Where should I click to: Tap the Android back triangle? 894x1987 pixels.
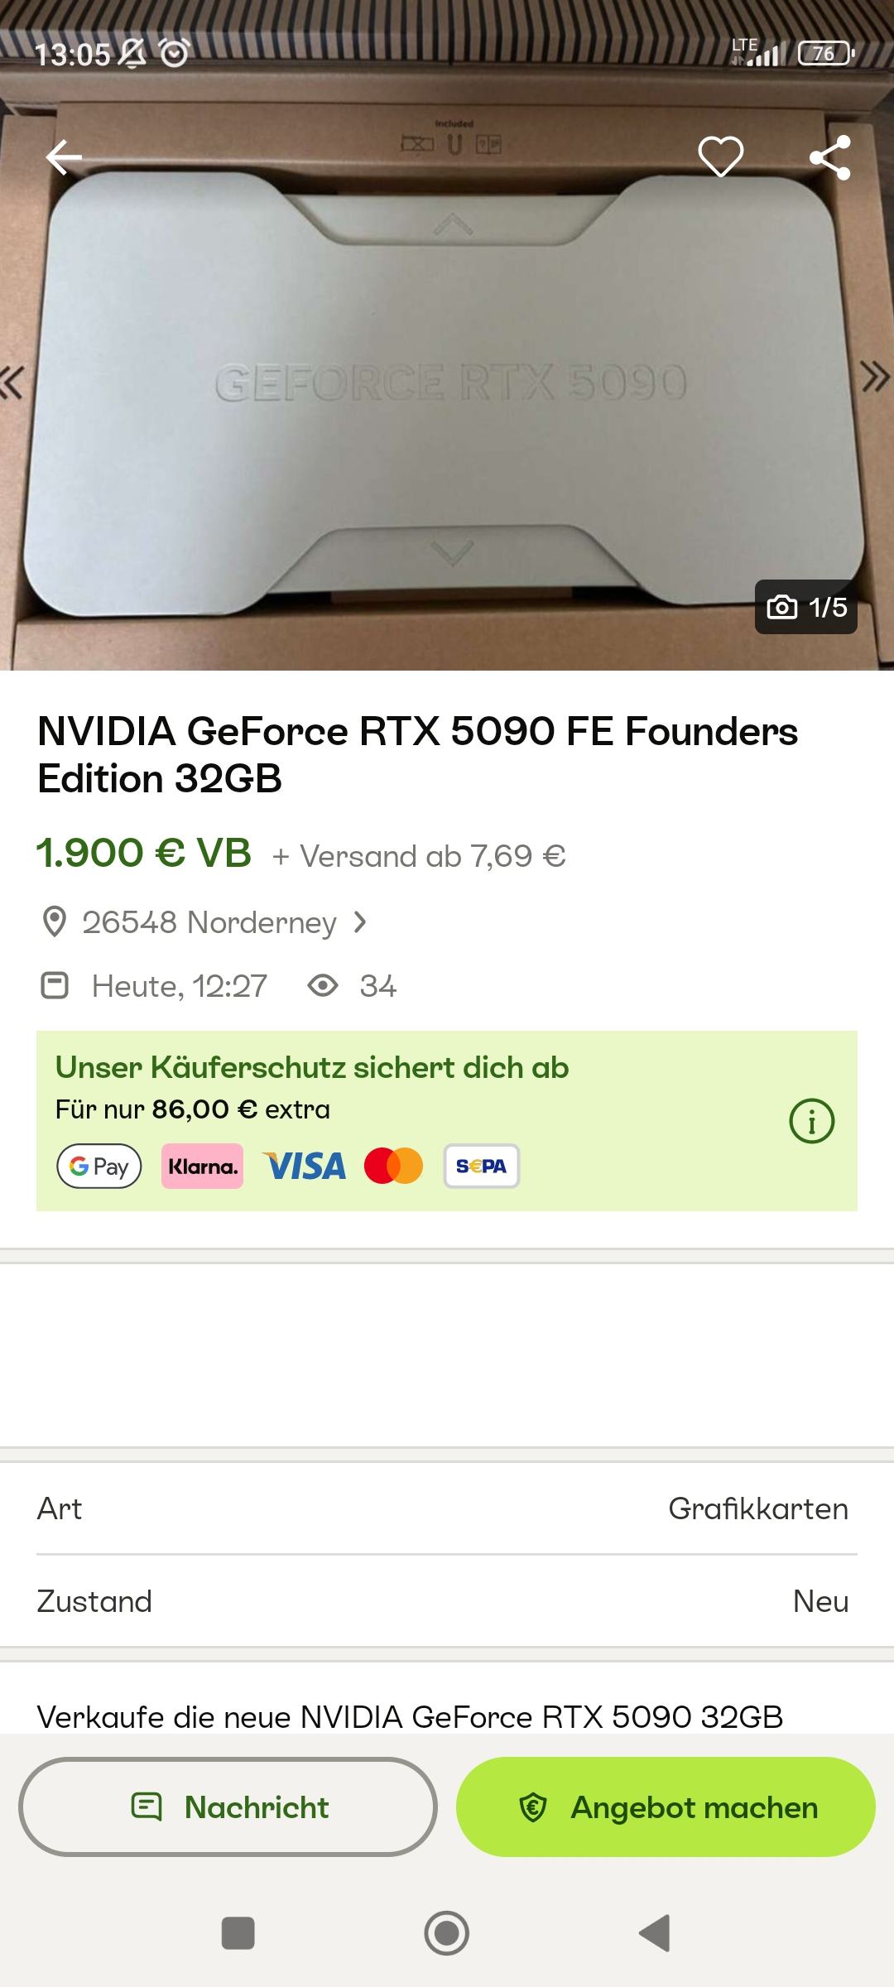click(655, 1933)
